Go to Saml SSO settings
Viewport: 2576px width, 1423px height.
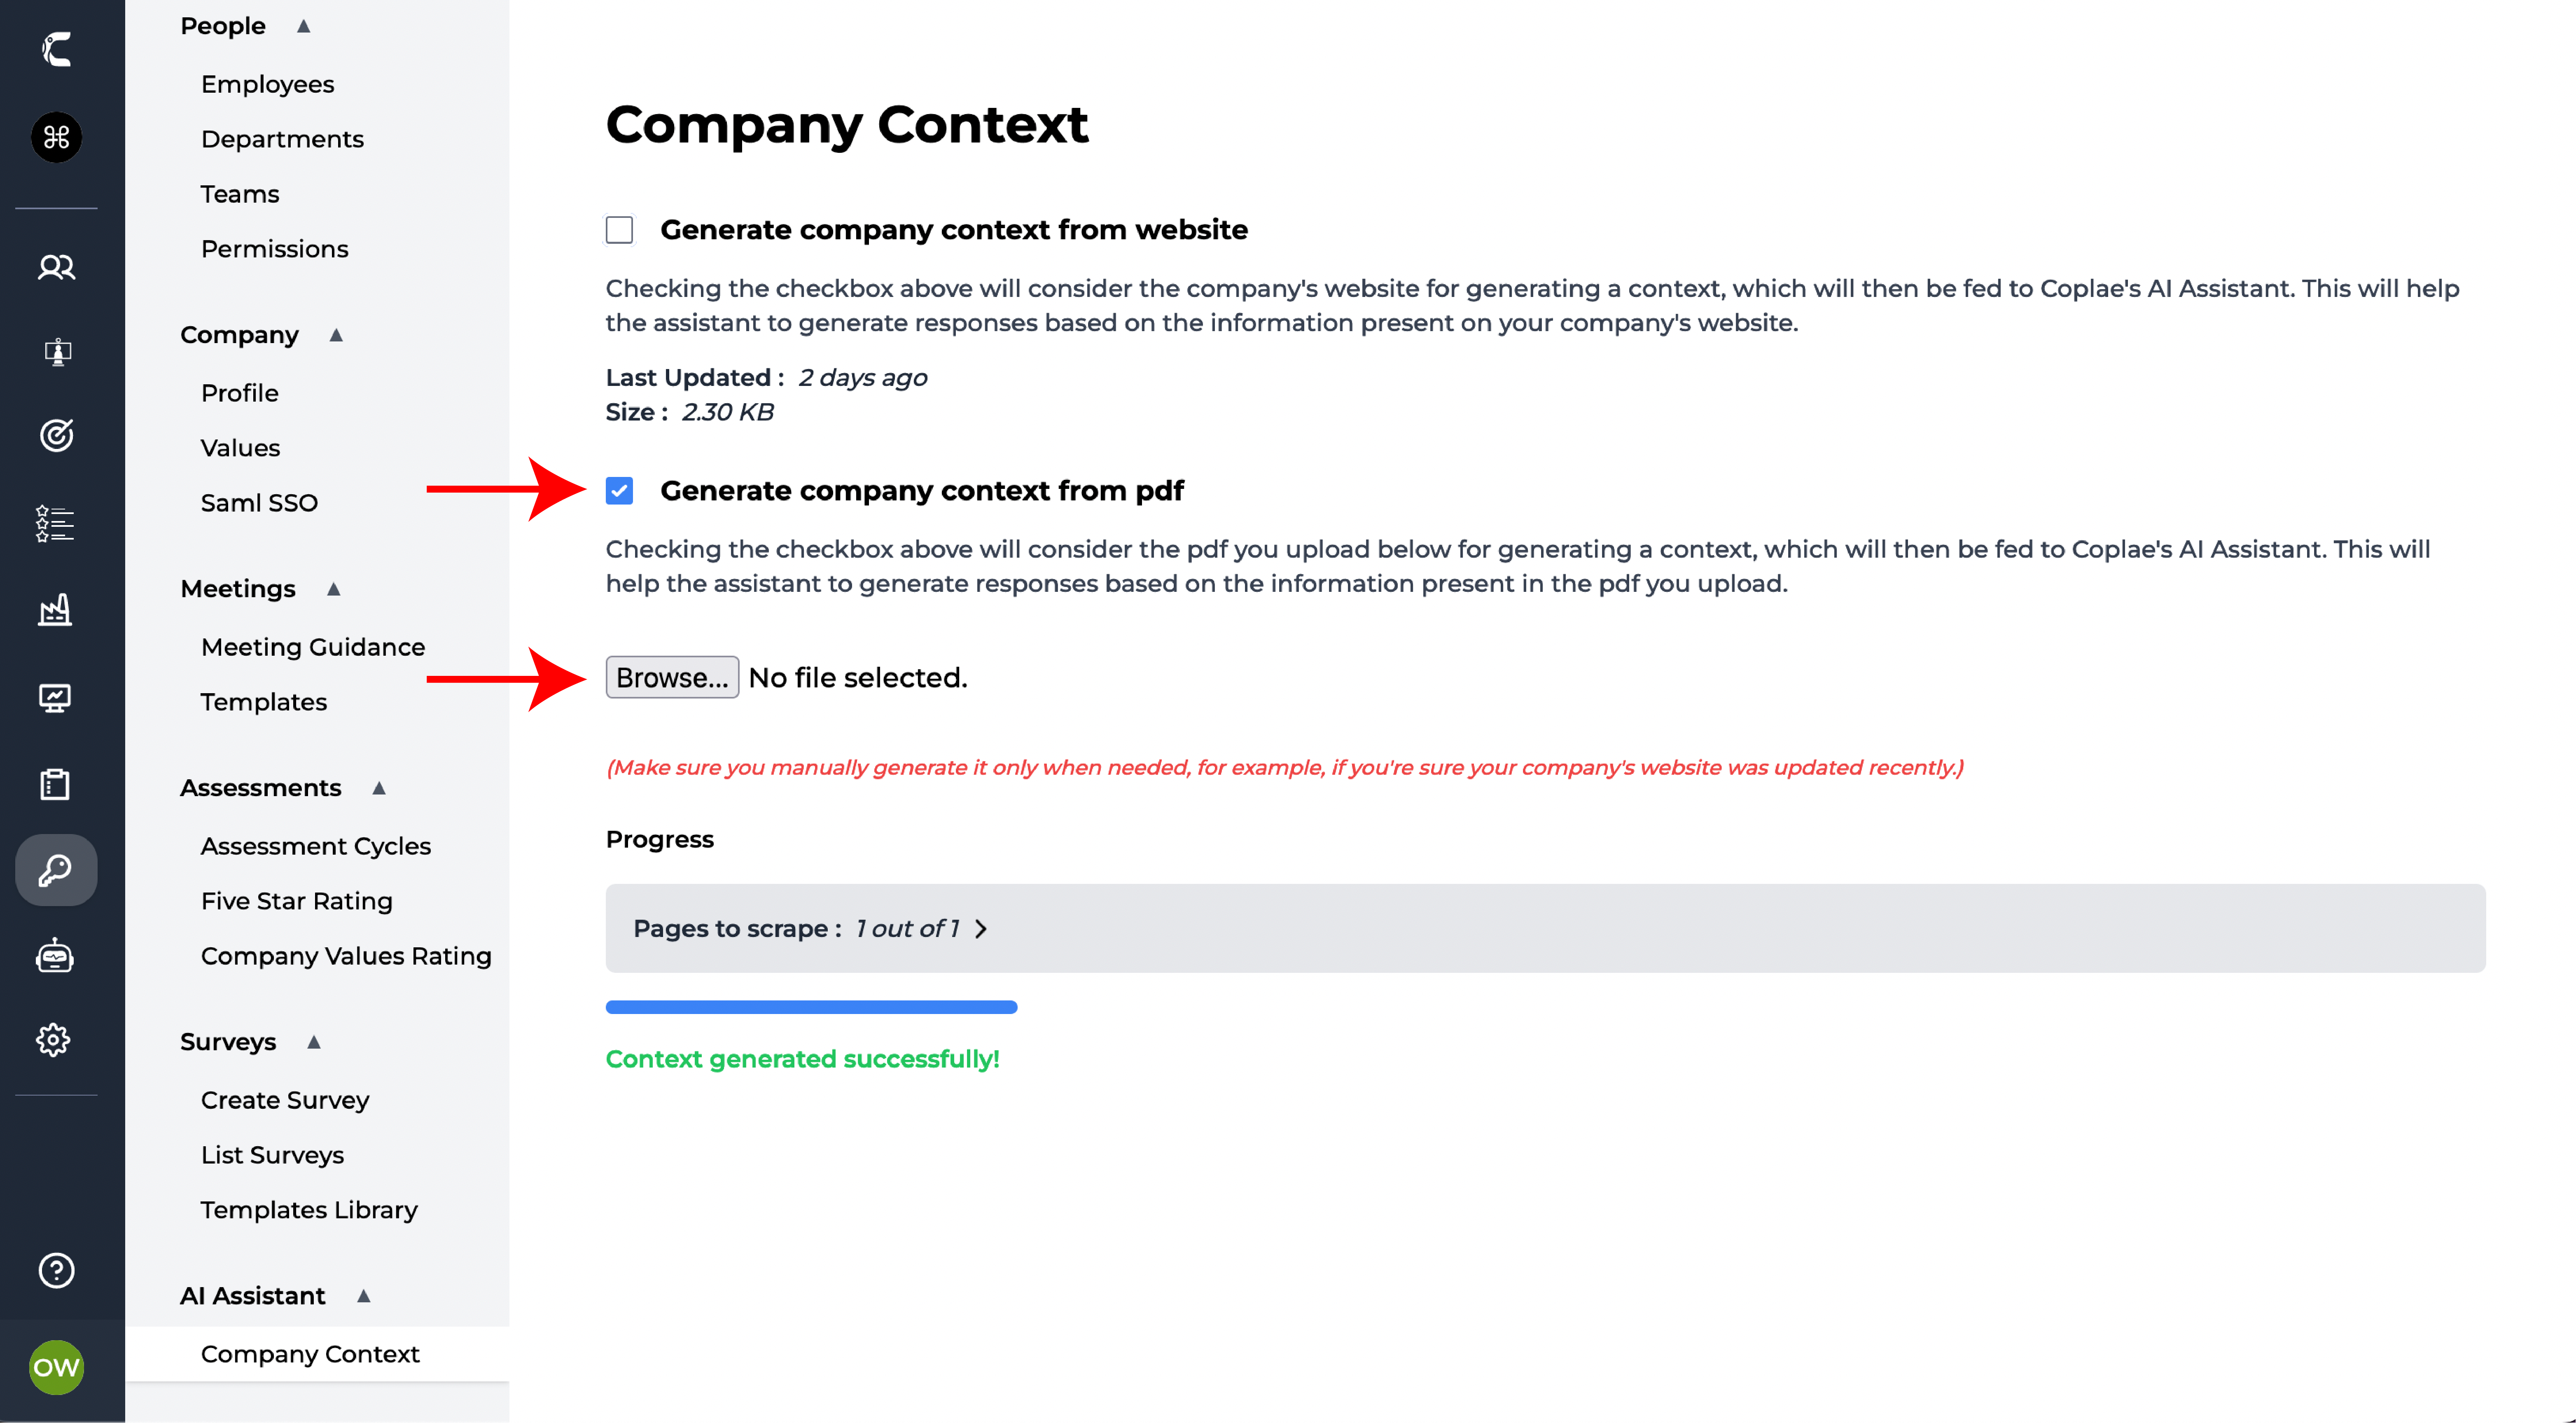click(259, 503)
